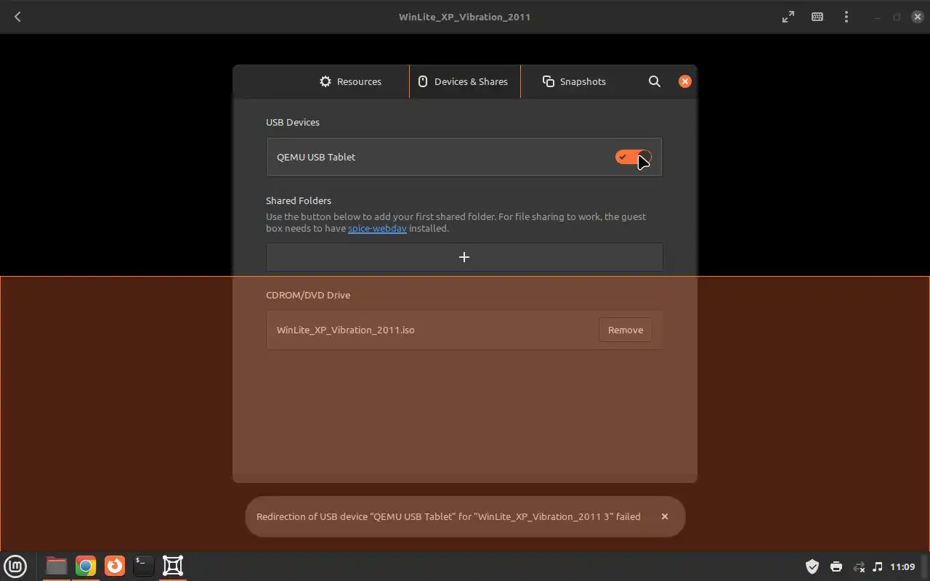Open the spice-webdav link
Screen dimensions: 930x581
(377, 228)
